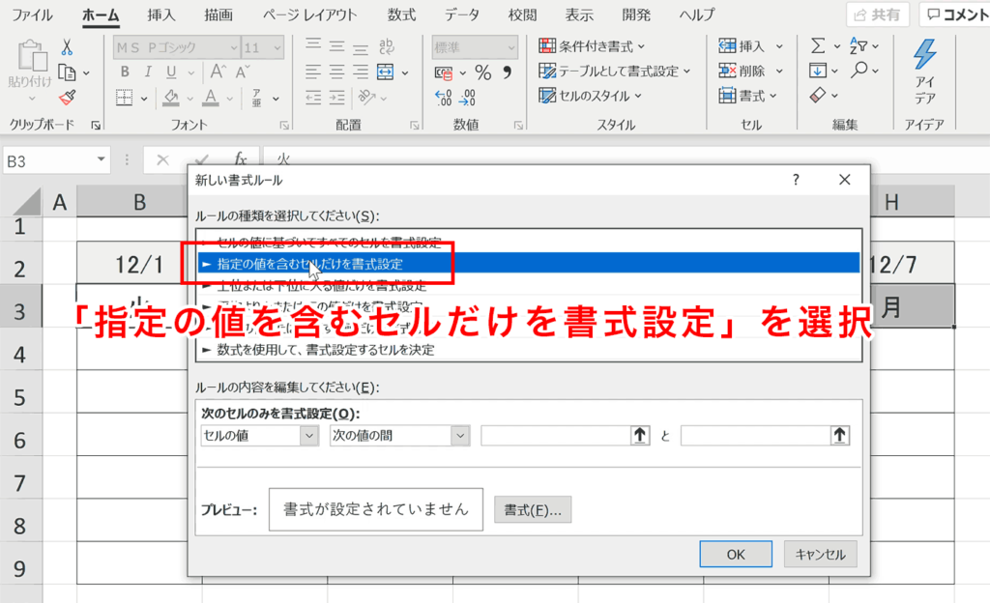Click the Clear eraser icon
This screenshot has height=603, width=990.
tap(818, 96)
